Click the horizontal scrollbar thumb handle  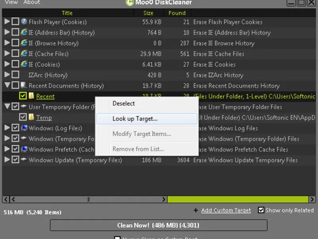click(88, 200)
